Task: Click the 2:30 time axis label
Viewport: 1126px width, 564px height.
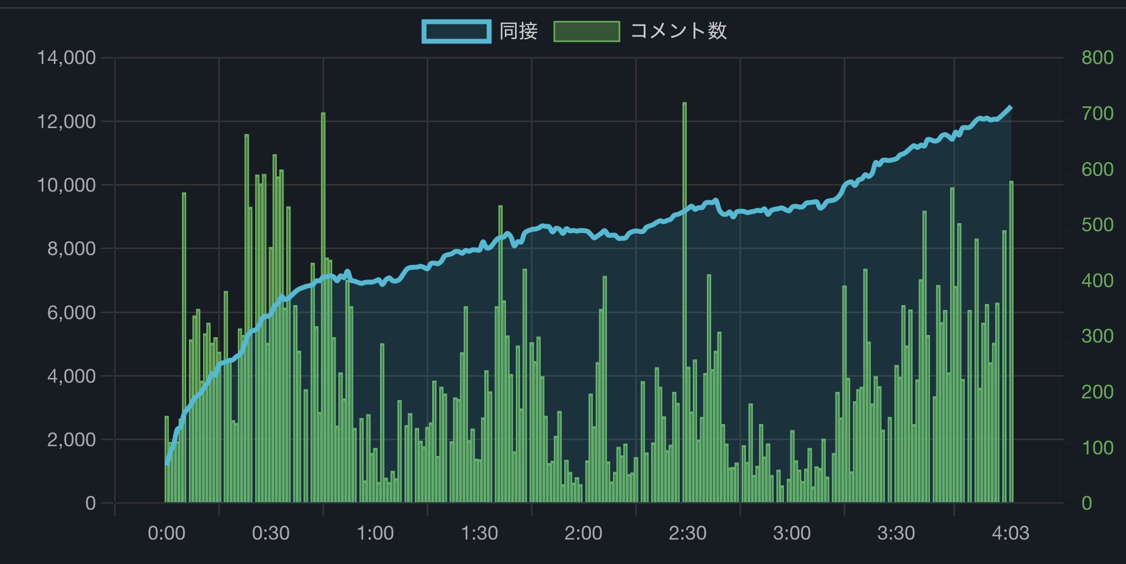Action: pos(688,533)
